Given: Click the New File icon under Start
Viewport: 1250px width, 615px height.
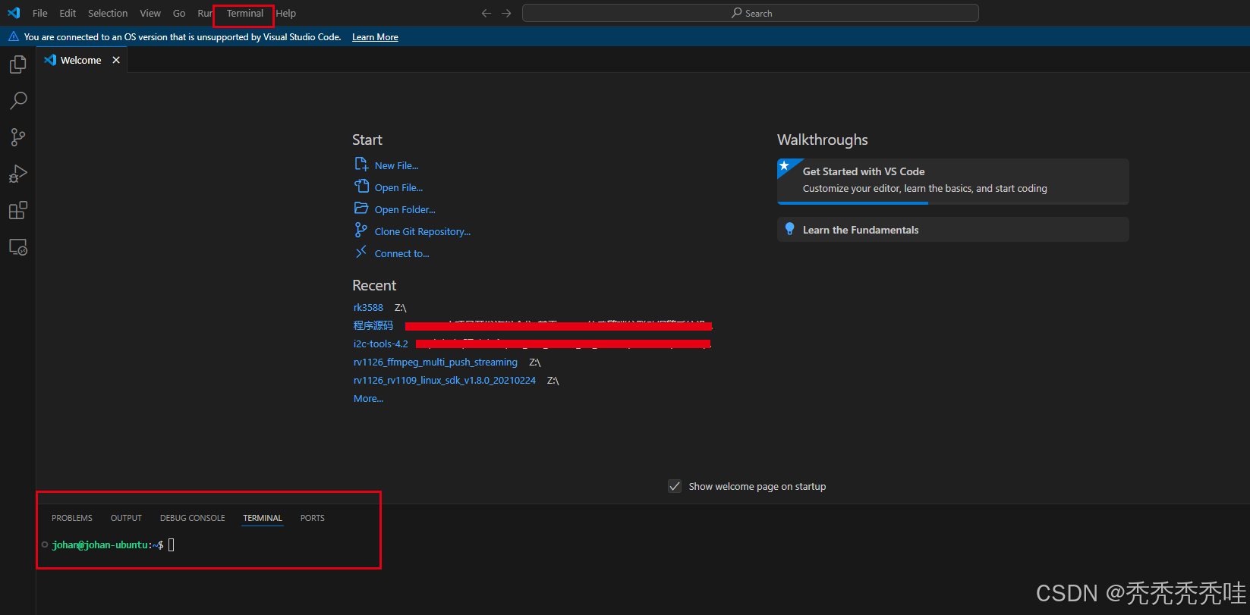Looking at the screenshot, I should (361, 165).
